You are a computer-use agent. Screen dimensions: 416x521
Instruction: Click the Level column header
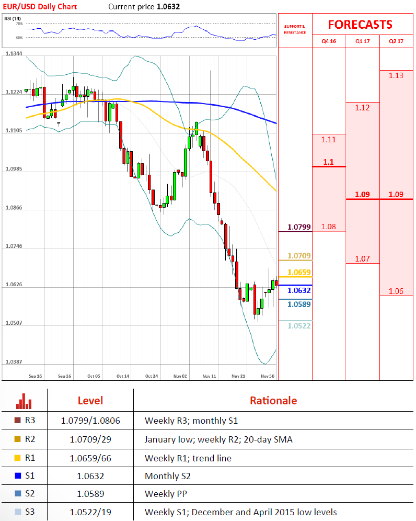point(90,401)
